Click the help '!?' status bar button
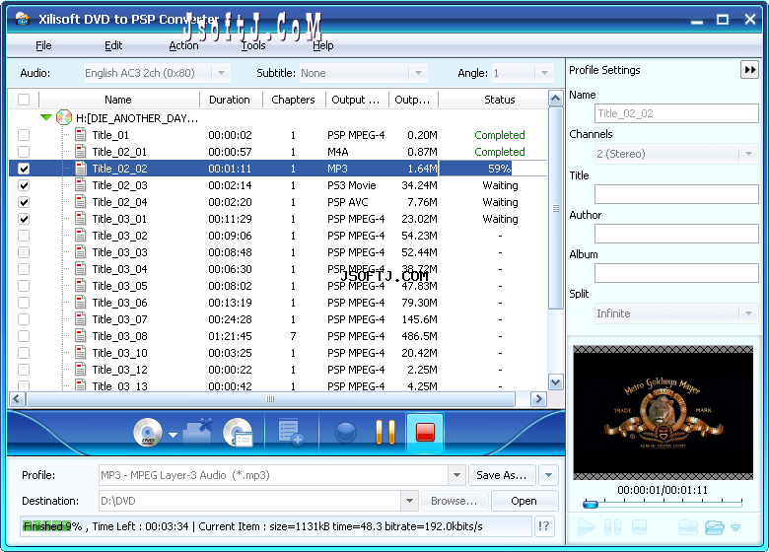 544,526
